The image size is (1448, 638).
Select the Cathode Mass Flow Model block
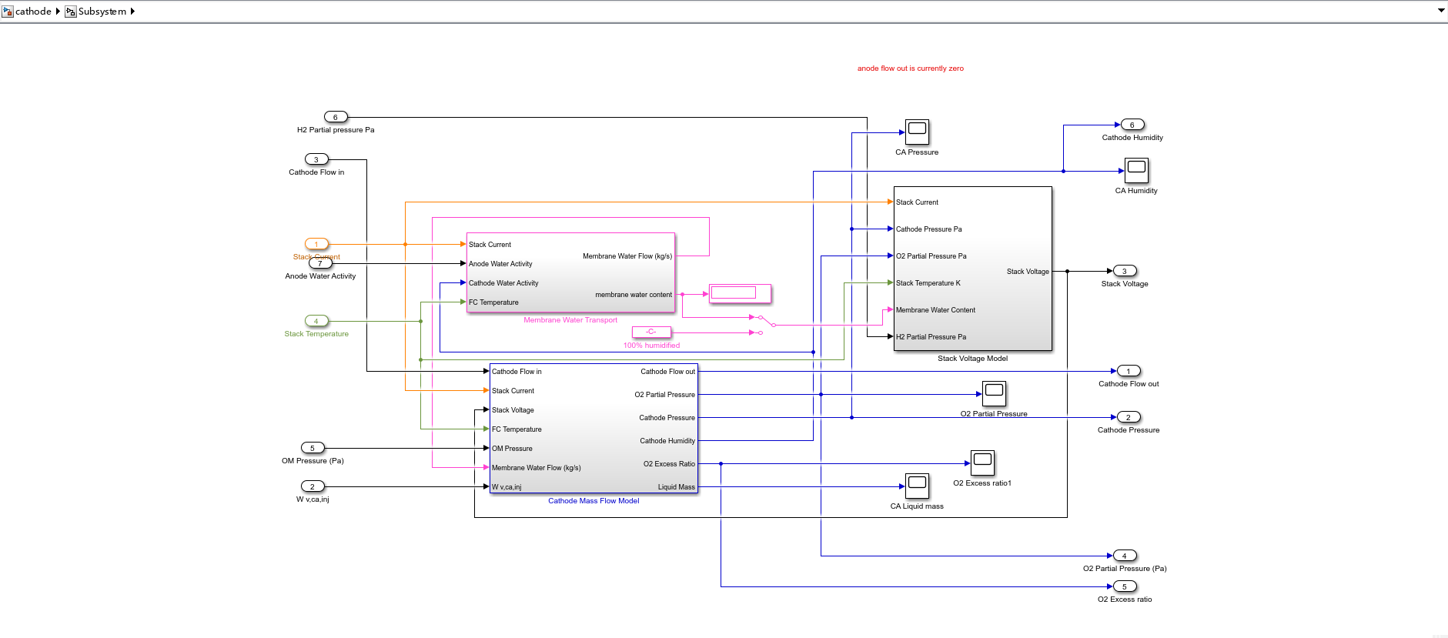[594, 429]
